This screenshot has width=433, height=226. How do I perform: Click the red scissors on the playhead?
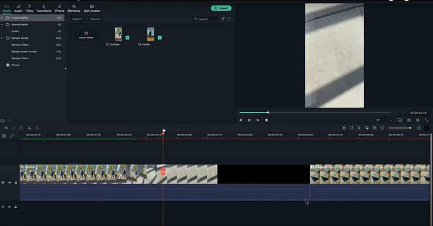[163, 171]
